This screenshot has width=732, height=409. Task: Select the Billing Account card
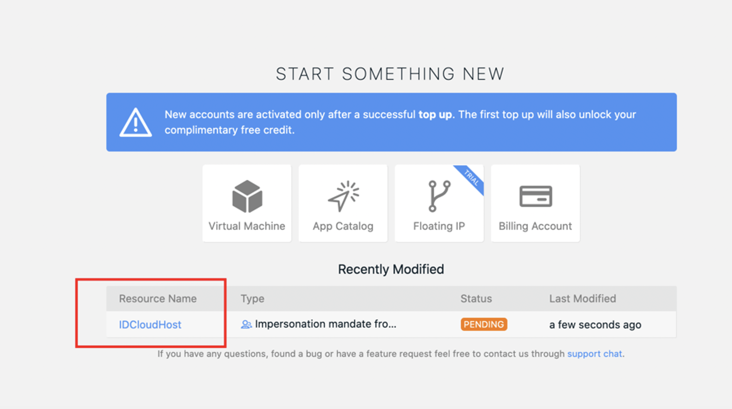[535, 203]
